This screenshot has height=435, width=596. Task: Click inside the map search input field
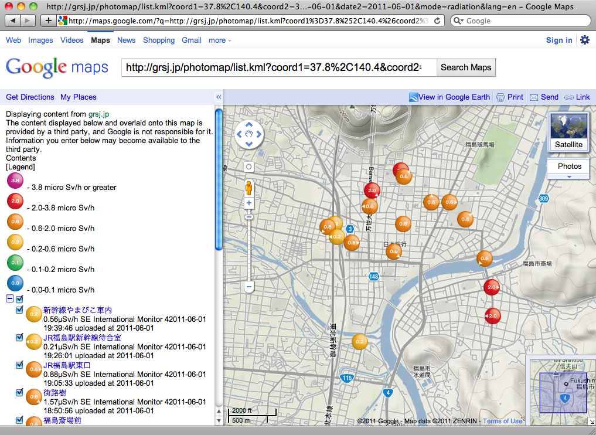[x=275, y=67]
